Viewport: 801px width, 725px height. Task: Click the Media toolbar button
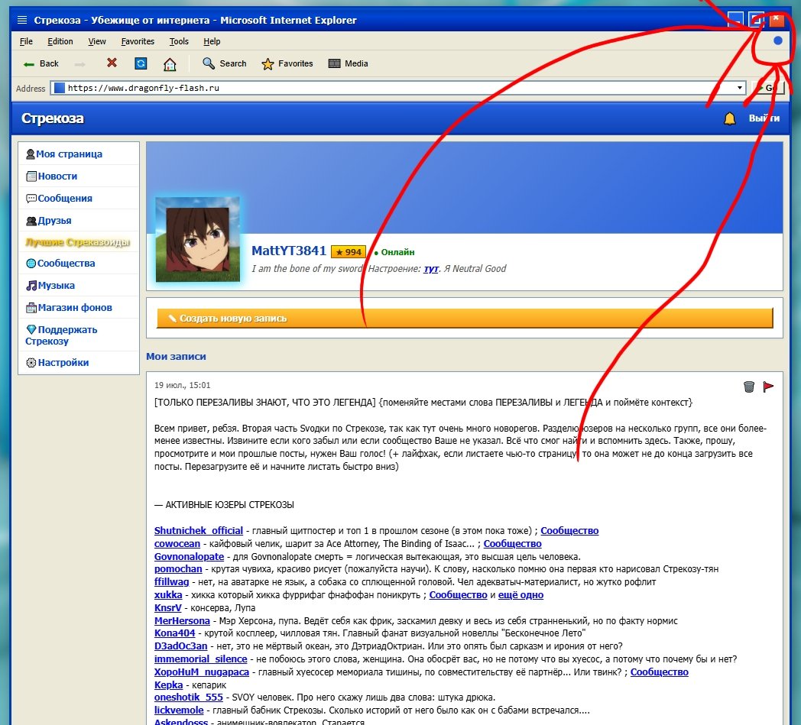point(348,64)
